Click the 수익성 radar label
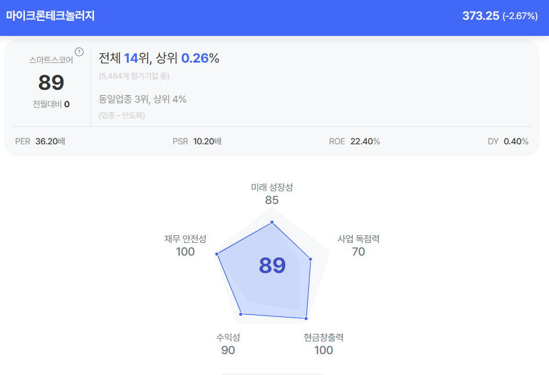This screenshot has height=375, width=549. point(228,337)
